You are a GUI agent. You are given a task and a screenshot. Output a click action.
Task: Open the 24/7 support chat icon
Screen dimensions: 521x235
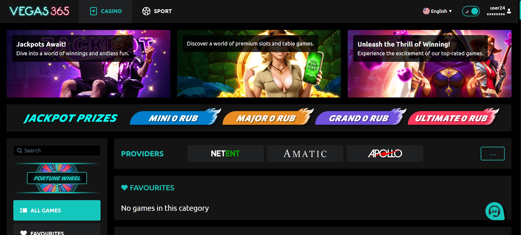(495, 211)
